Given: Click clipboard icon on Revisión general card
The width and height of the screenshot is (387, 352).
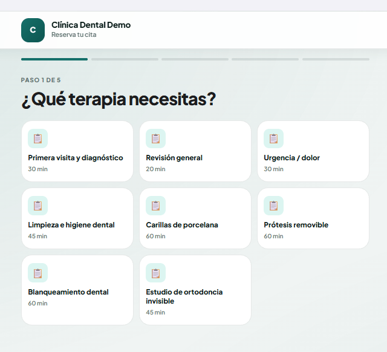Looking at the screenshot, I should pos(156,139).
